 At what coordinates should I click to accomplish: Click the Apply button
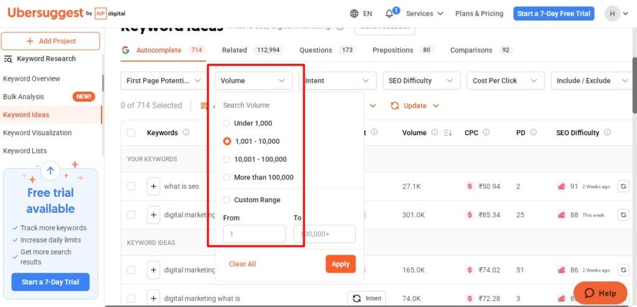(340, 264)
